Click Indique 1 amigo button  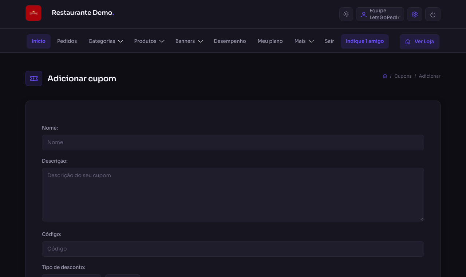(365, 41)
